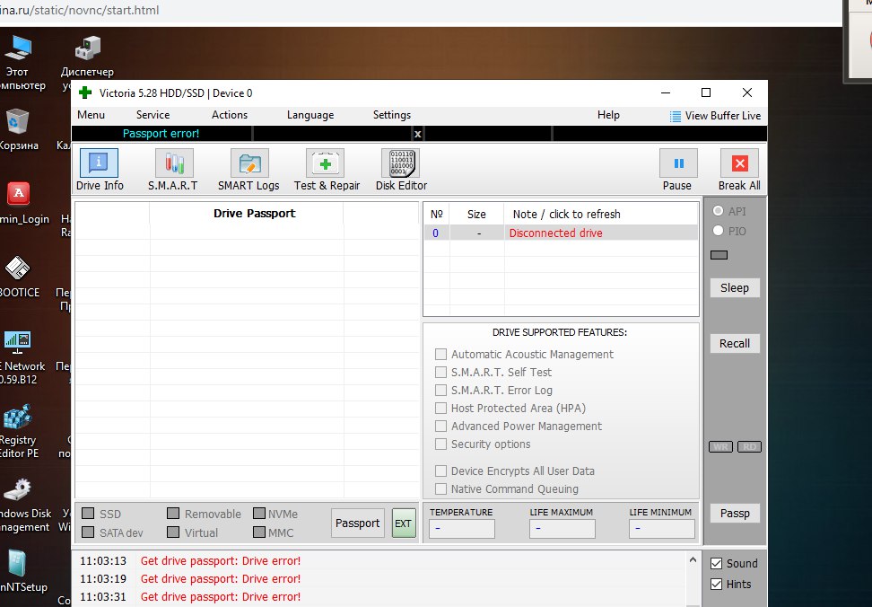Toggle Automatic Acoustic Management checkbox
The width and height of the screenshot is (872, 607).
click(440, 355)
